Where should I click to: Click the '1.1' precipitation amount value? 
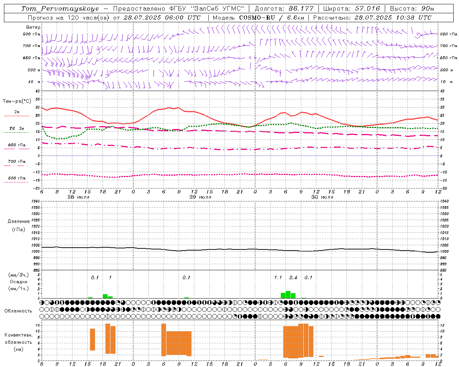tap(278, 277)
